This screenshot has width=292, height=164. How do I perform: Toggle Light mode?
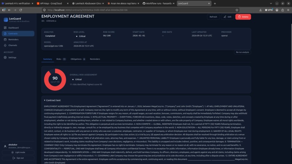pyautogui.click(x=18, y=152)
